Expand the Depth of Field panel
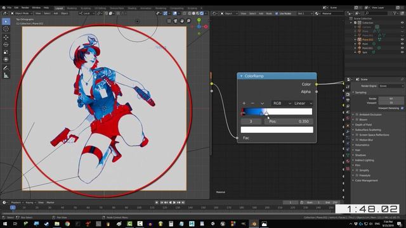The width and height of the screenshot is (406, 228). 363,125
